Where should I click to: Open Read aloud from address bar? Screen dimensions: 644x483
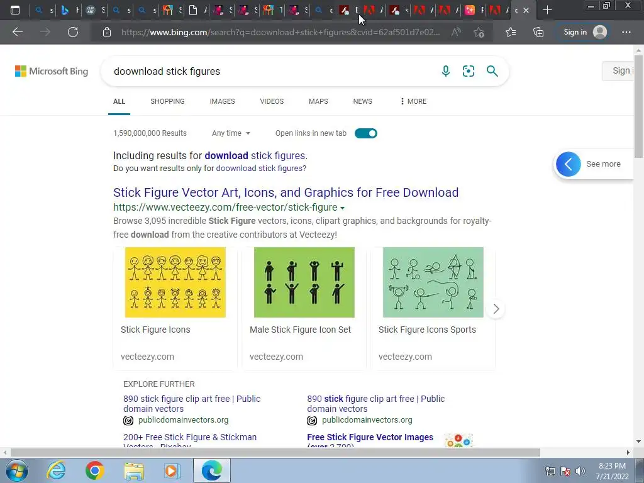[456, 32]
